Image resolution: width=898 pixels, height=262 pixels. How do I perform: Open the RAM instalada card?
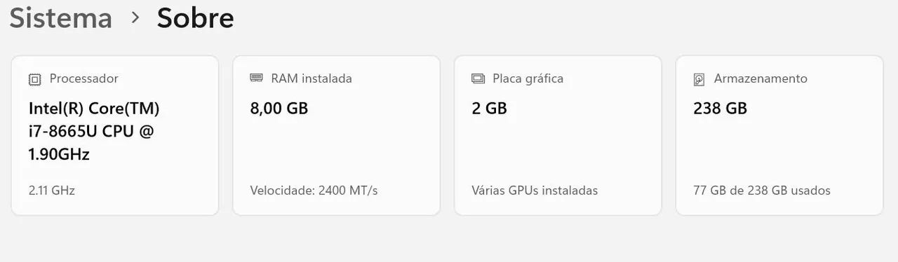coord(337,135)
